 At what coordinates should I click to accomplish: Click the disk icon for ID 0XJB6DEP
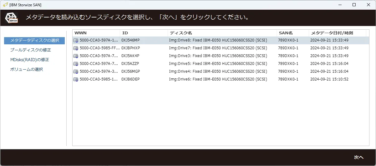pyautogui.click(x=76, y=79)
